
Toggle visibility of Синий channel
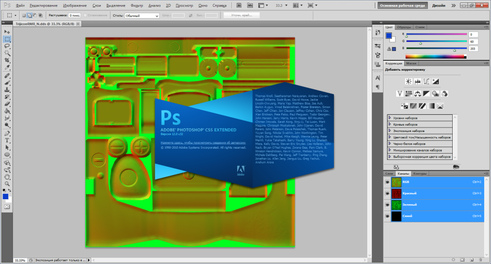[x=387, y=216]
